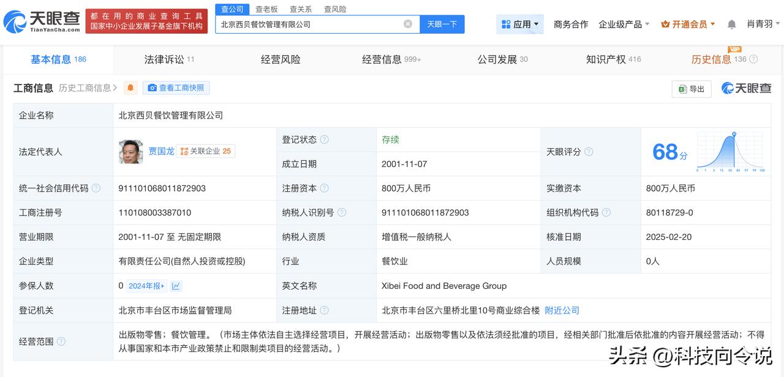Click the organization code 80118729-0
784x377 pixels.
[x=669, y=212]
